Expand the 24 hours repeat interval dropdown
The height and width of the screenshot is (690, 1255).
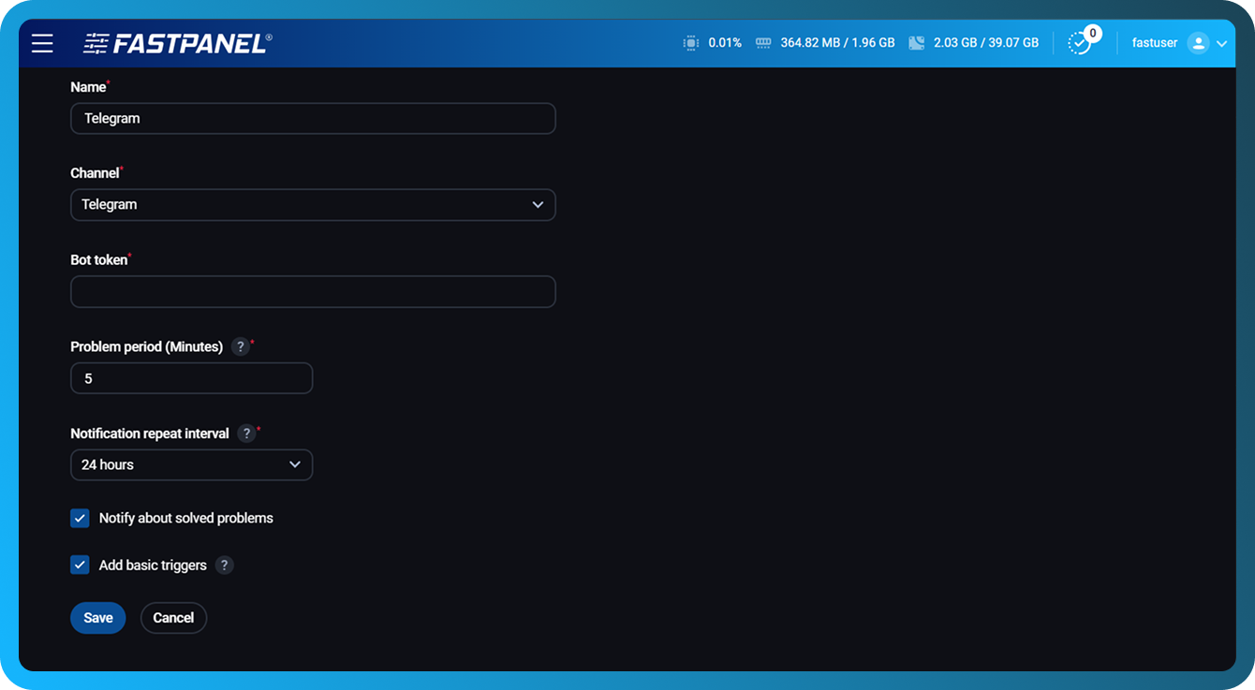pos(191,465)
